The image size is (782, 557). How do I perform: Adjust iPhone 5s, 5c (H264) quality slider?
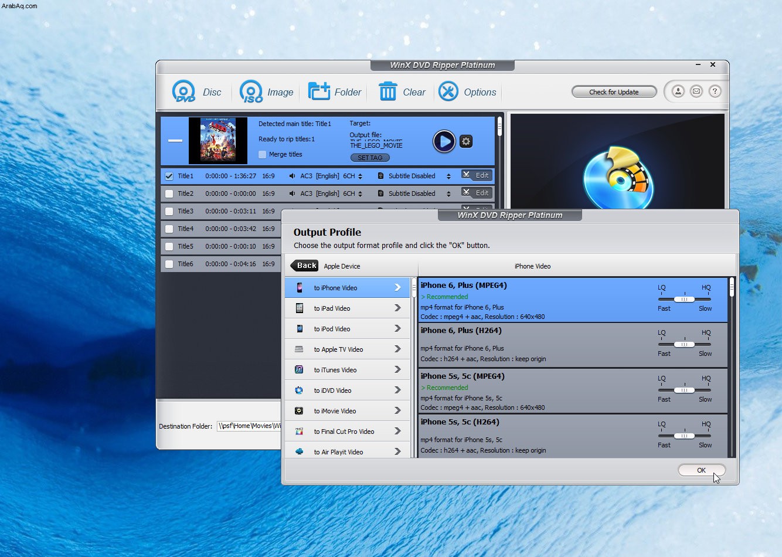[x=684, y=436]
